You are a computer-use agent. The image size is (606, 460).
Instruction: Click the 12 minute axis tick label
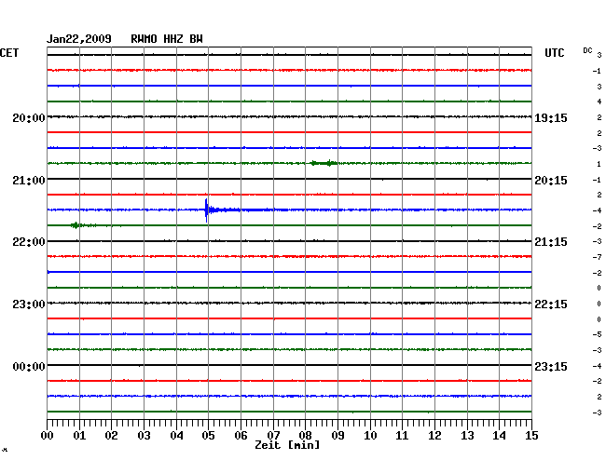pyautogui.click(x=434, y=435)
